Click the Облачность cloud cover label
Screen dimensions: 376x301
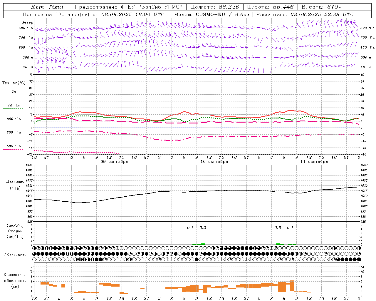click(x=15, y=255)
